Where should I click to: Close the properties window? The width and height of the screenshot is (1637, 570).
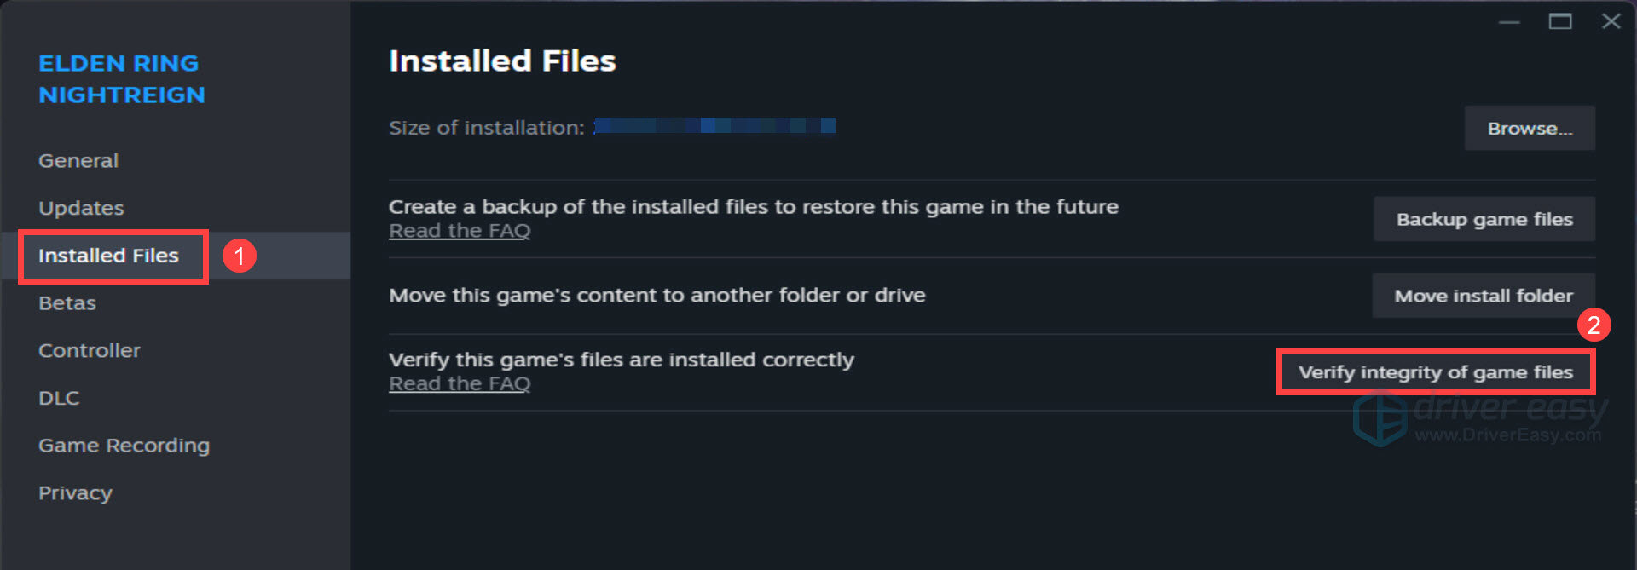(1611, 21)
